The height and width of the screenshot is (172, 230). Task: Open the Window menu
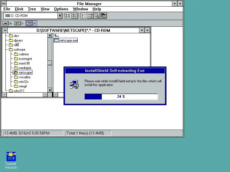pyautogui.click(x=80, y=9)
